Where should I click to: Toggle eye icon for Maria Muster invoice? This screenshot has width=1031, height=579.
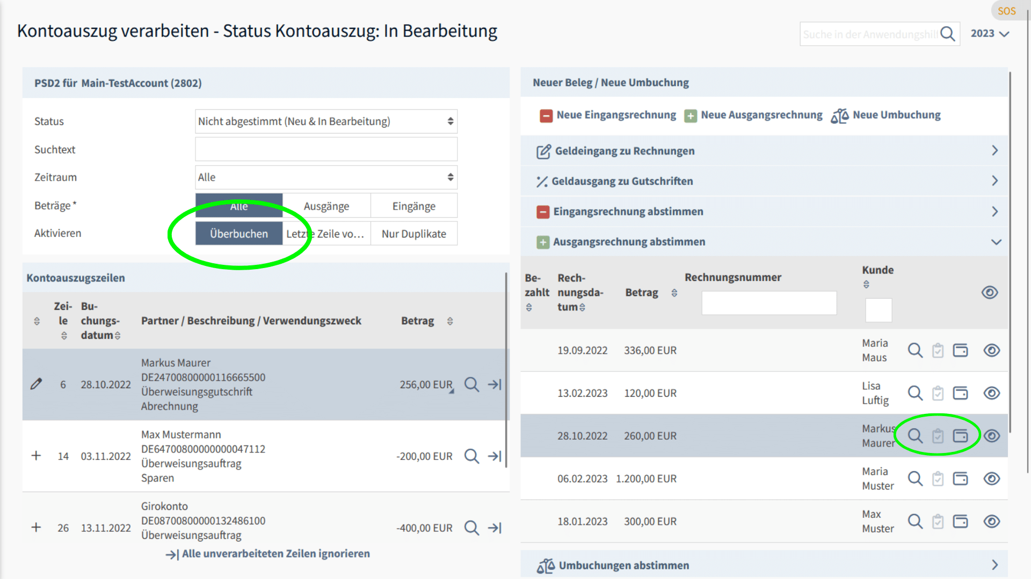[991, 478]
